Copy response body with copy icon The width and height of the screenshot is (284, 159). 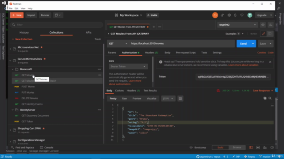265,98
